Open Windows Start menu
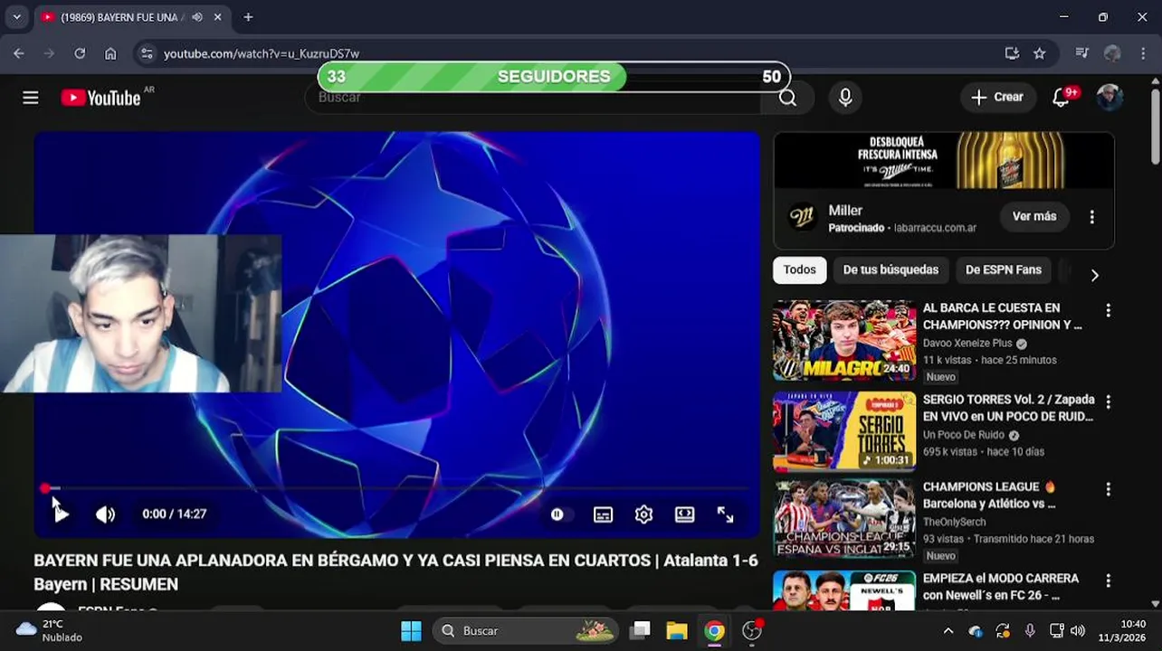The width and height of the screenshot is (1162, 651). tap(411, 630)
